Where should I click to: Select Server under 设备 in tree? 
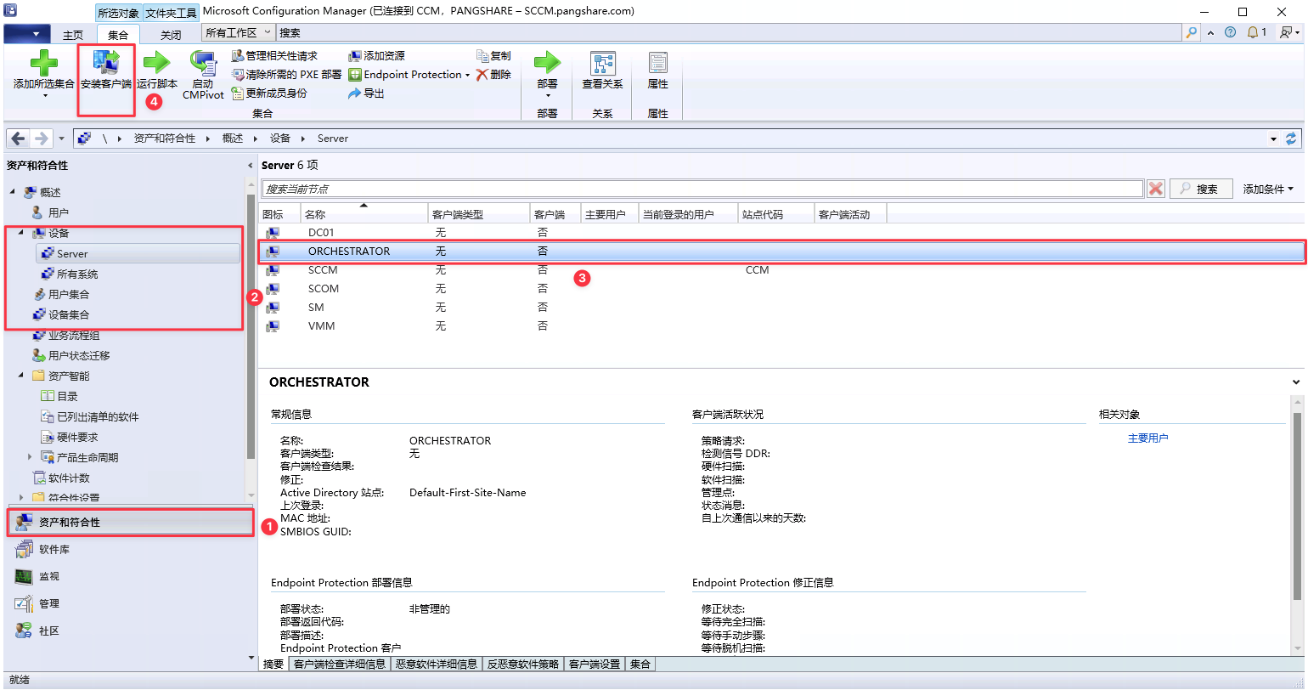click(138, 253)
